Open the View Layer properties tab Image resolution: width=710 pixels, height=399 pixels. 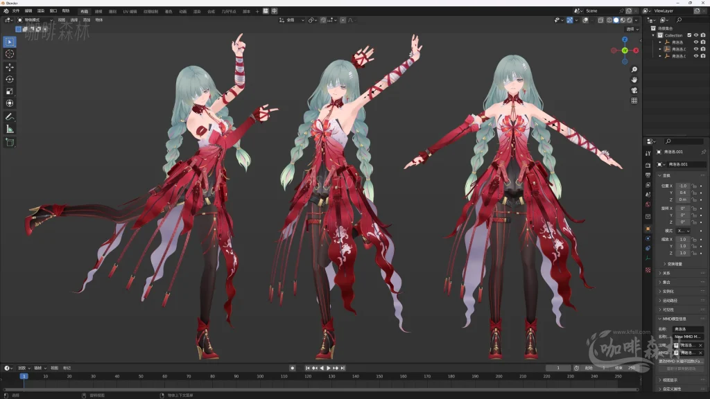point(648,185)
